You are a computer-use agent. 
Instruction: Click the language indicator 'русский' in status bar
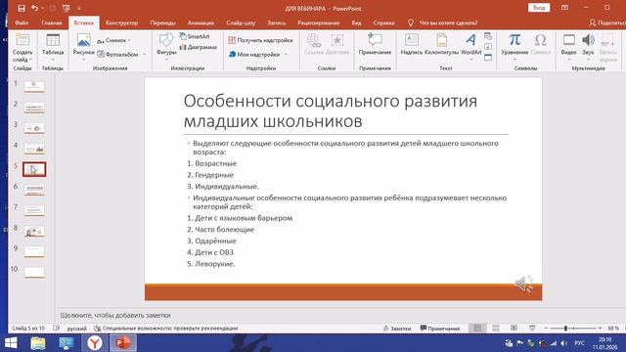click(76, 329)
